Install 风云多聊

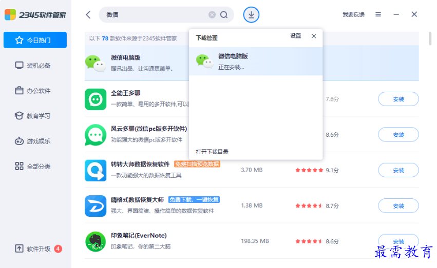(x=398, y=135)
